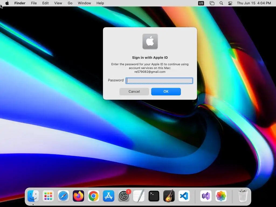Open Visual Studio purple icon in Dock
The image size is (276, 207).
[x=206, y=196]
